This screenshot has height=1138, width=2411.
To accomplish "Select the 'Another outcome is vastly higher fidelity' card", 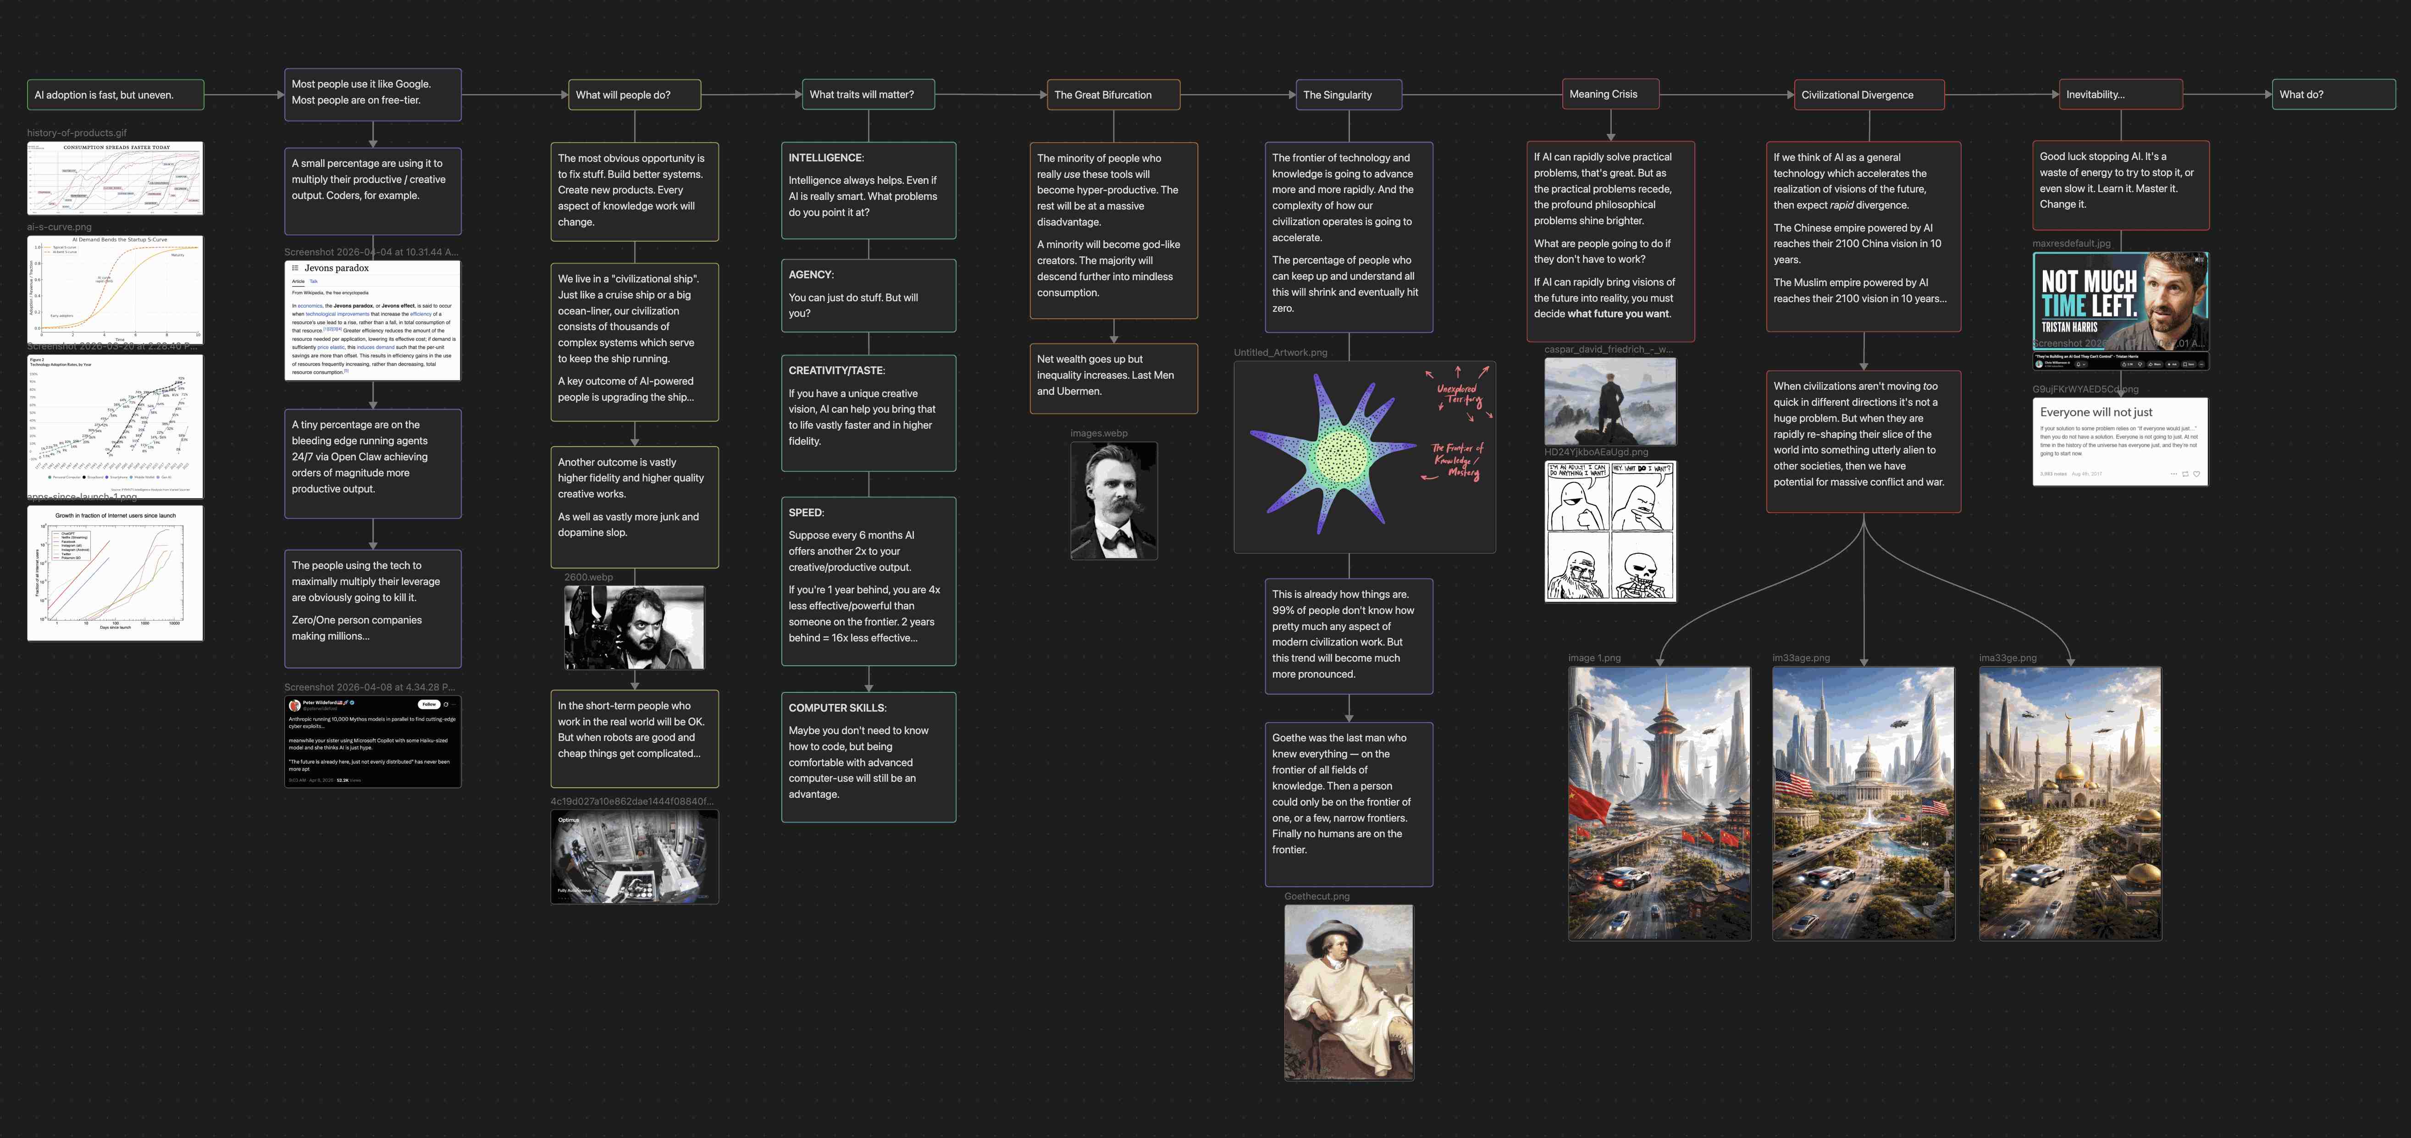I will 635,507.
